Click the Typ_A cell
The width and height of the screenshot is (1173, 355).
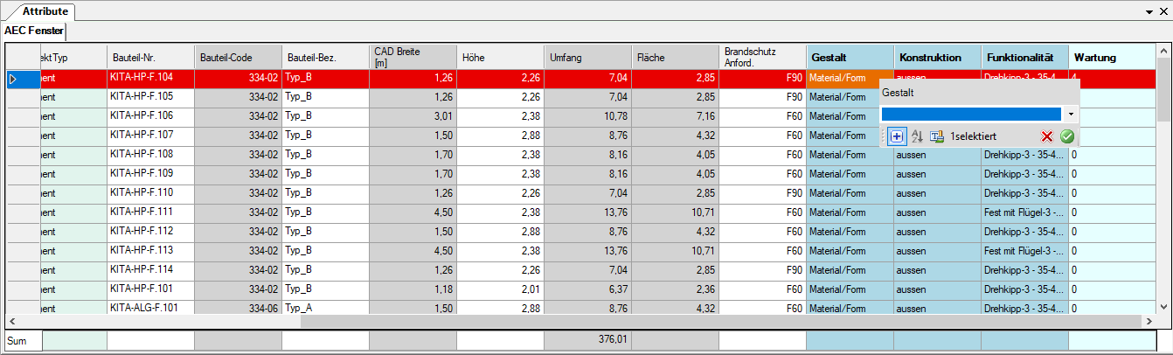click(x=325, y=307)
